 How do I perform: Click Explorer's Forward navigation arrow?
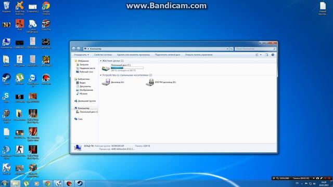[79, 48]
